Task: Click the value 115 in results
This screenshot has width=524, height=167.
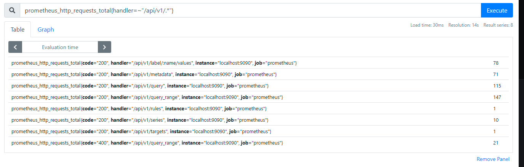Action: tap(497, 86)
